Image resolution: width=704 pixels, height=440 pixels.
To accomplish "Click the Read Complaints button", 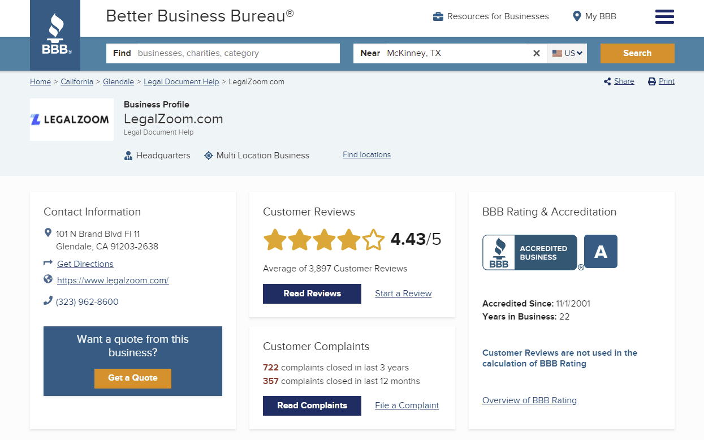I will [x=312, y=406].
